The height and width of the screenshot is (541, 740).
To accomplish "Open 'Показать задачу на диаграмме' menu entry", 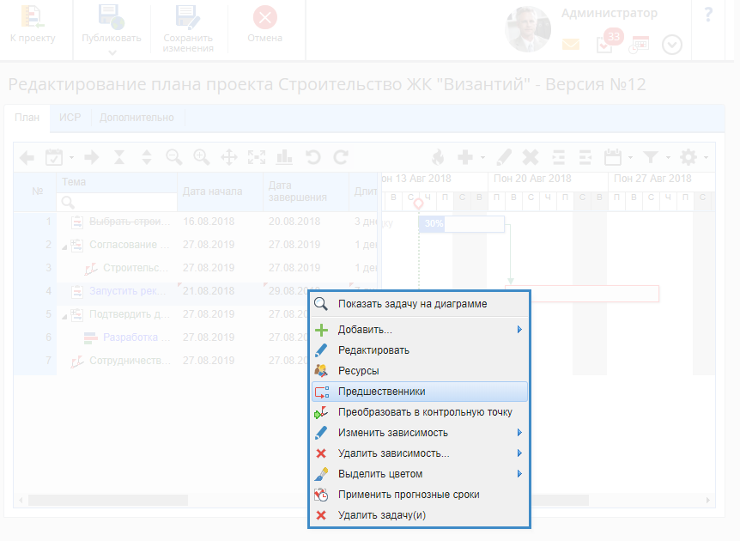I will (419, 304).
